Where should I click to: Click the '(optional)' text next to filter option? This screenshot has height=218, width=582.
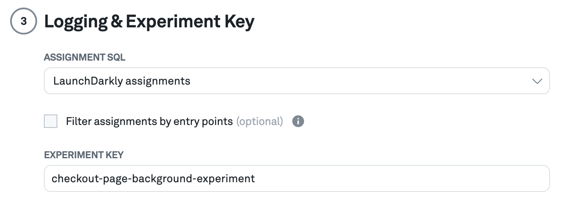pyautogui.click(x=259, y=122)
